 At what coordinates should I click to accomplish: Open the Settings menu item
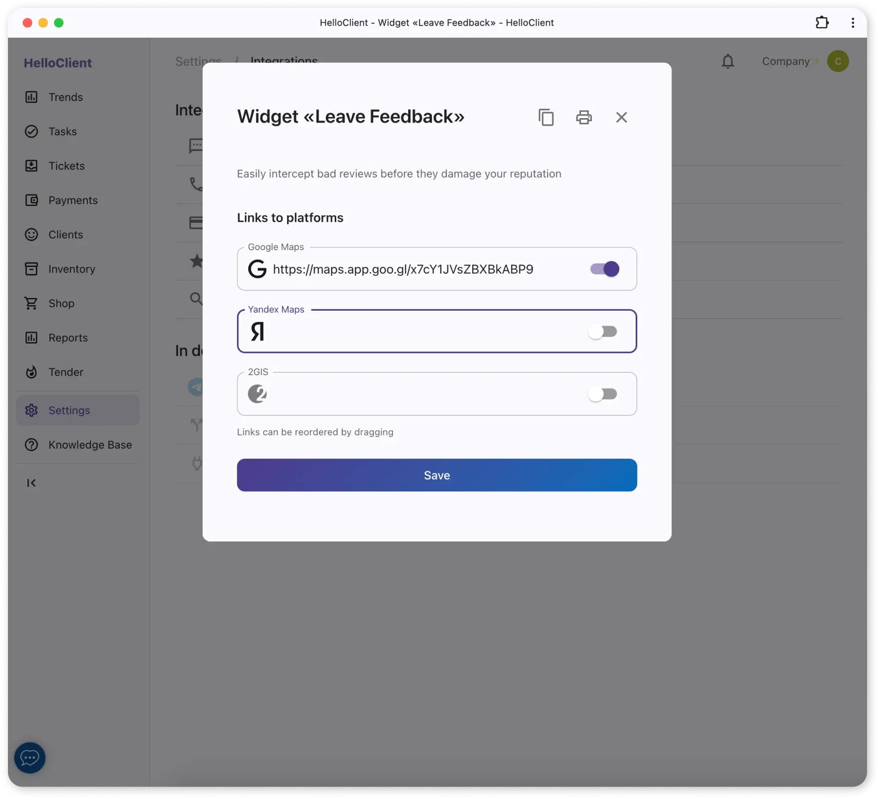tap(70, 410)
